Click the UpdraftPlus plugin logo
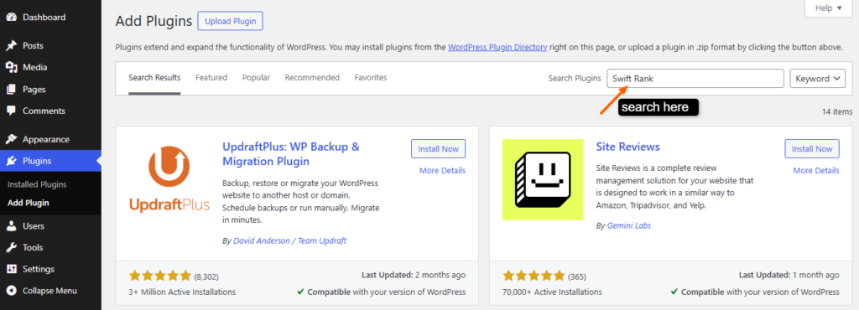Screen dimensions: 859x310 (169, 180)
